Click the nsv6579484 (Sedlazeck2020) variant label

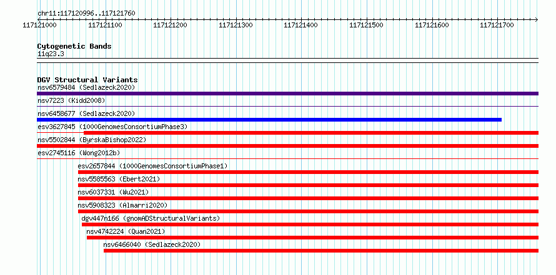coord(86,87)
